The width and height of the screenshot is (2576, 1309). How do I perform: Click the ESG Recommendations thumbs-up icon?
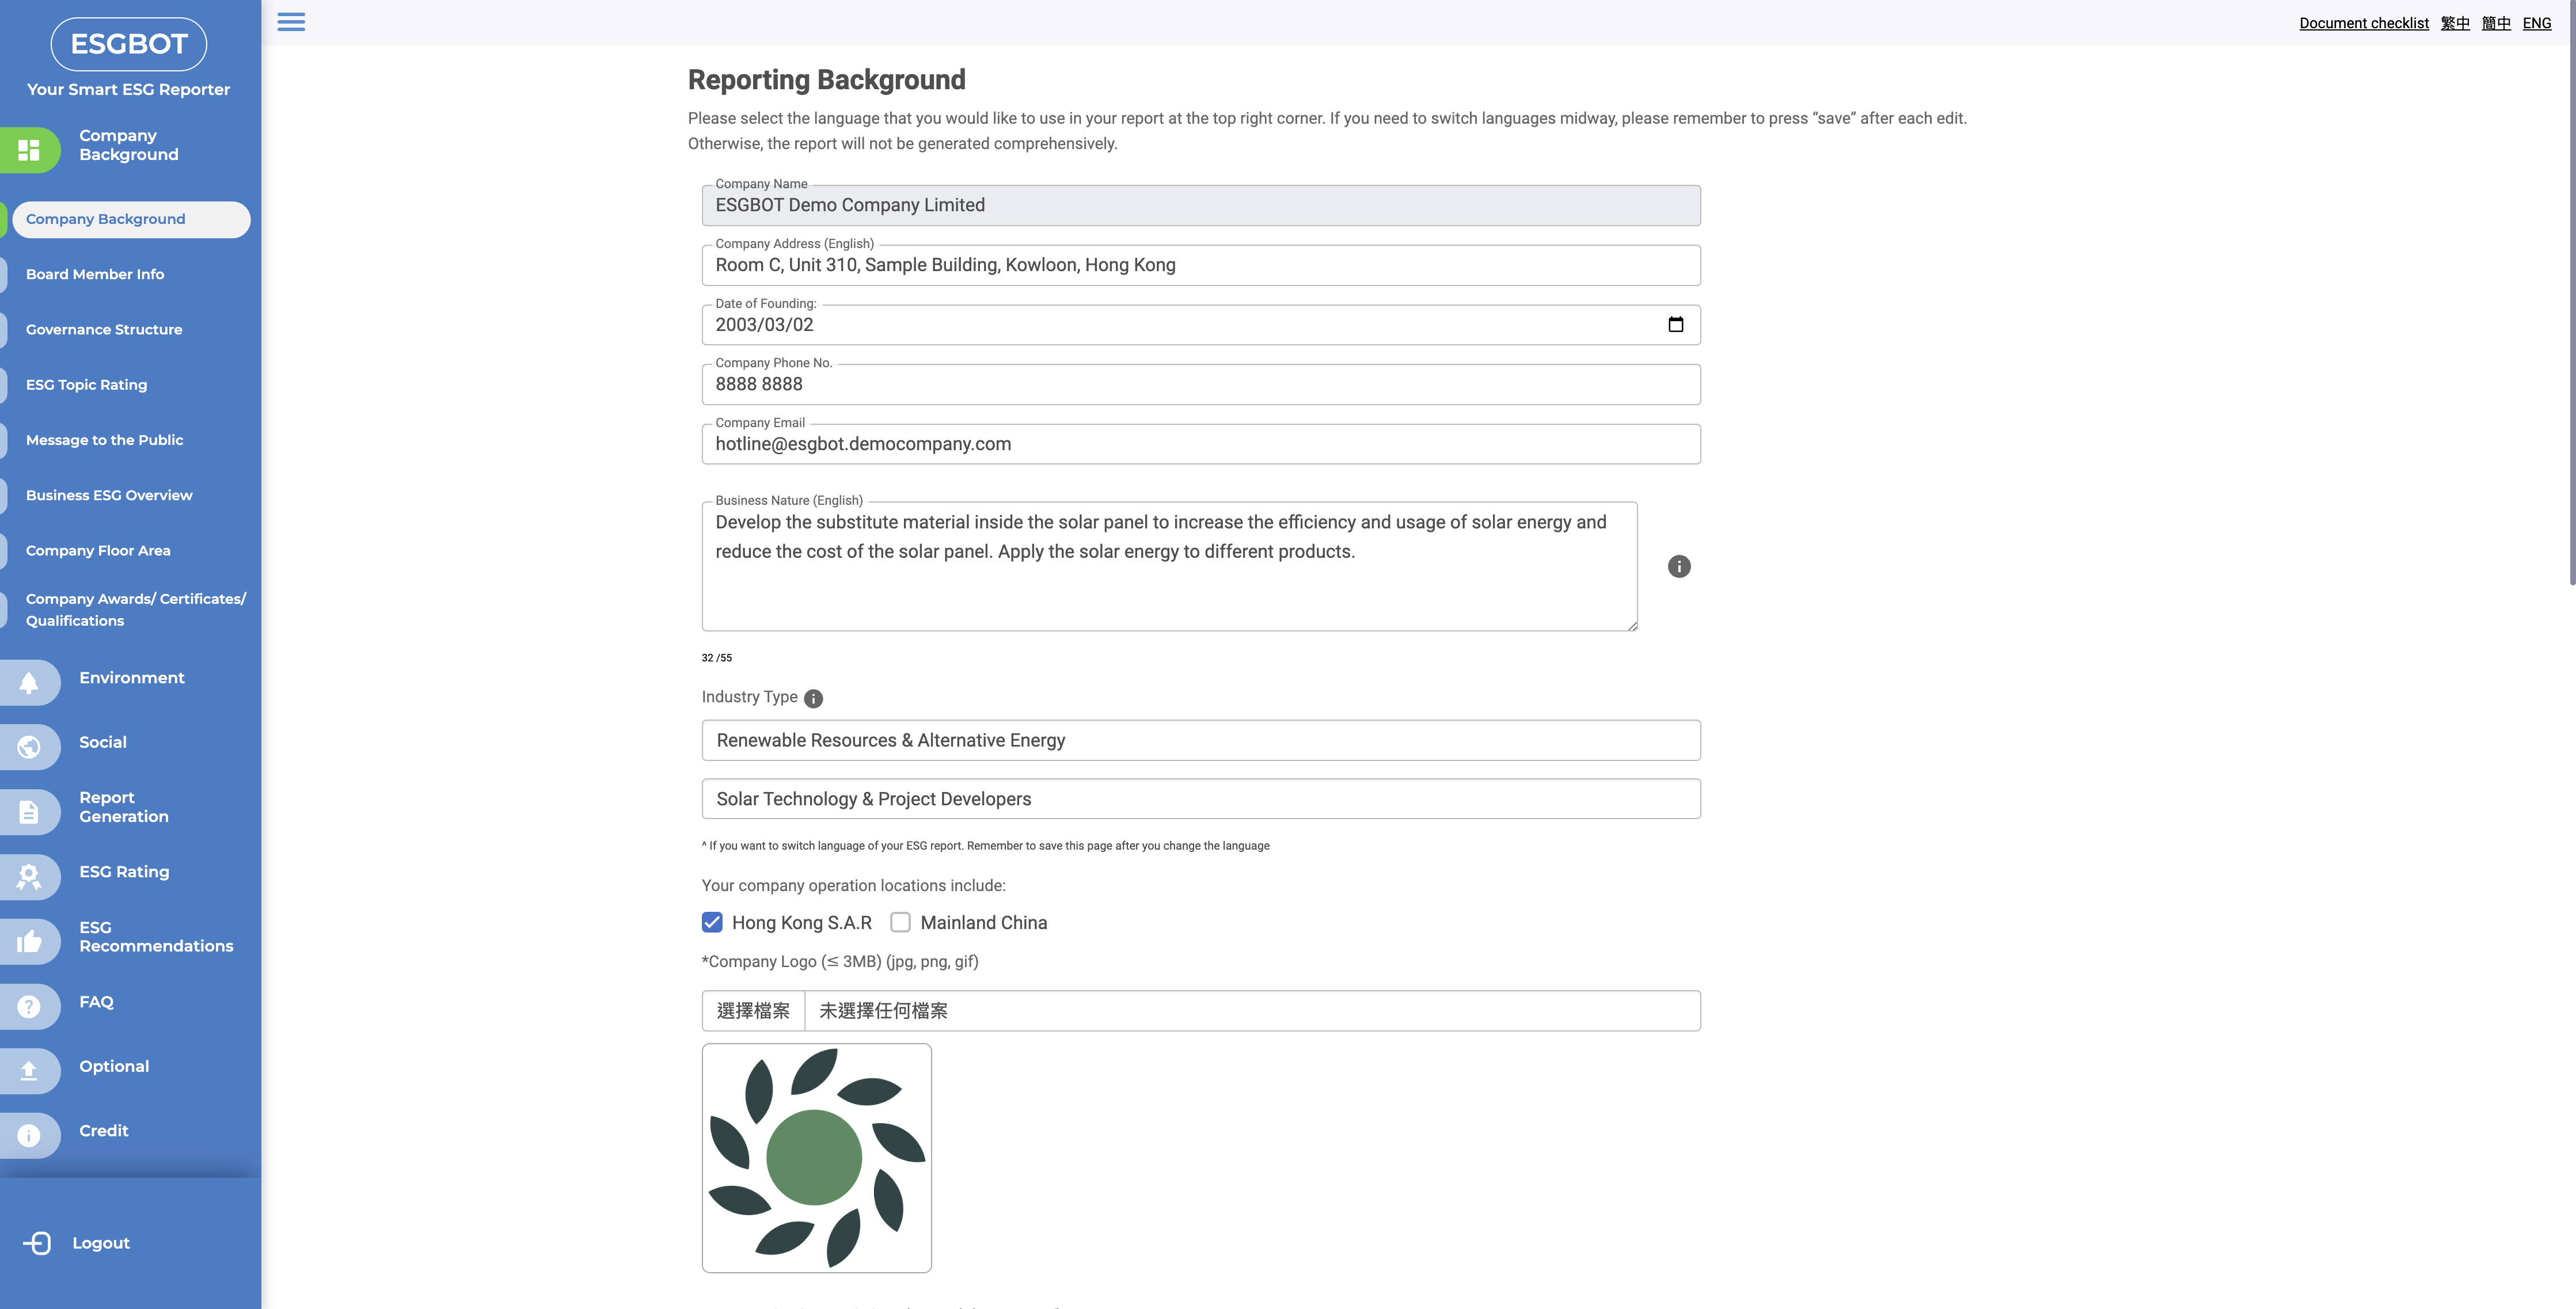point(29,941)
